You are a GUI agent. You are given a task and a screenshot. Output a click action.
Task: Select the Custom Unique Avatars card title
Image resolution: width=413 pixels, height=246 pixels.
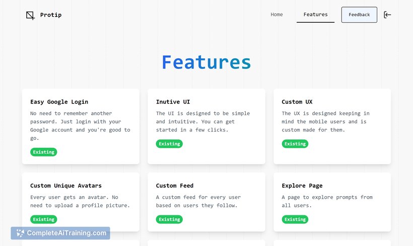[66, 186]
